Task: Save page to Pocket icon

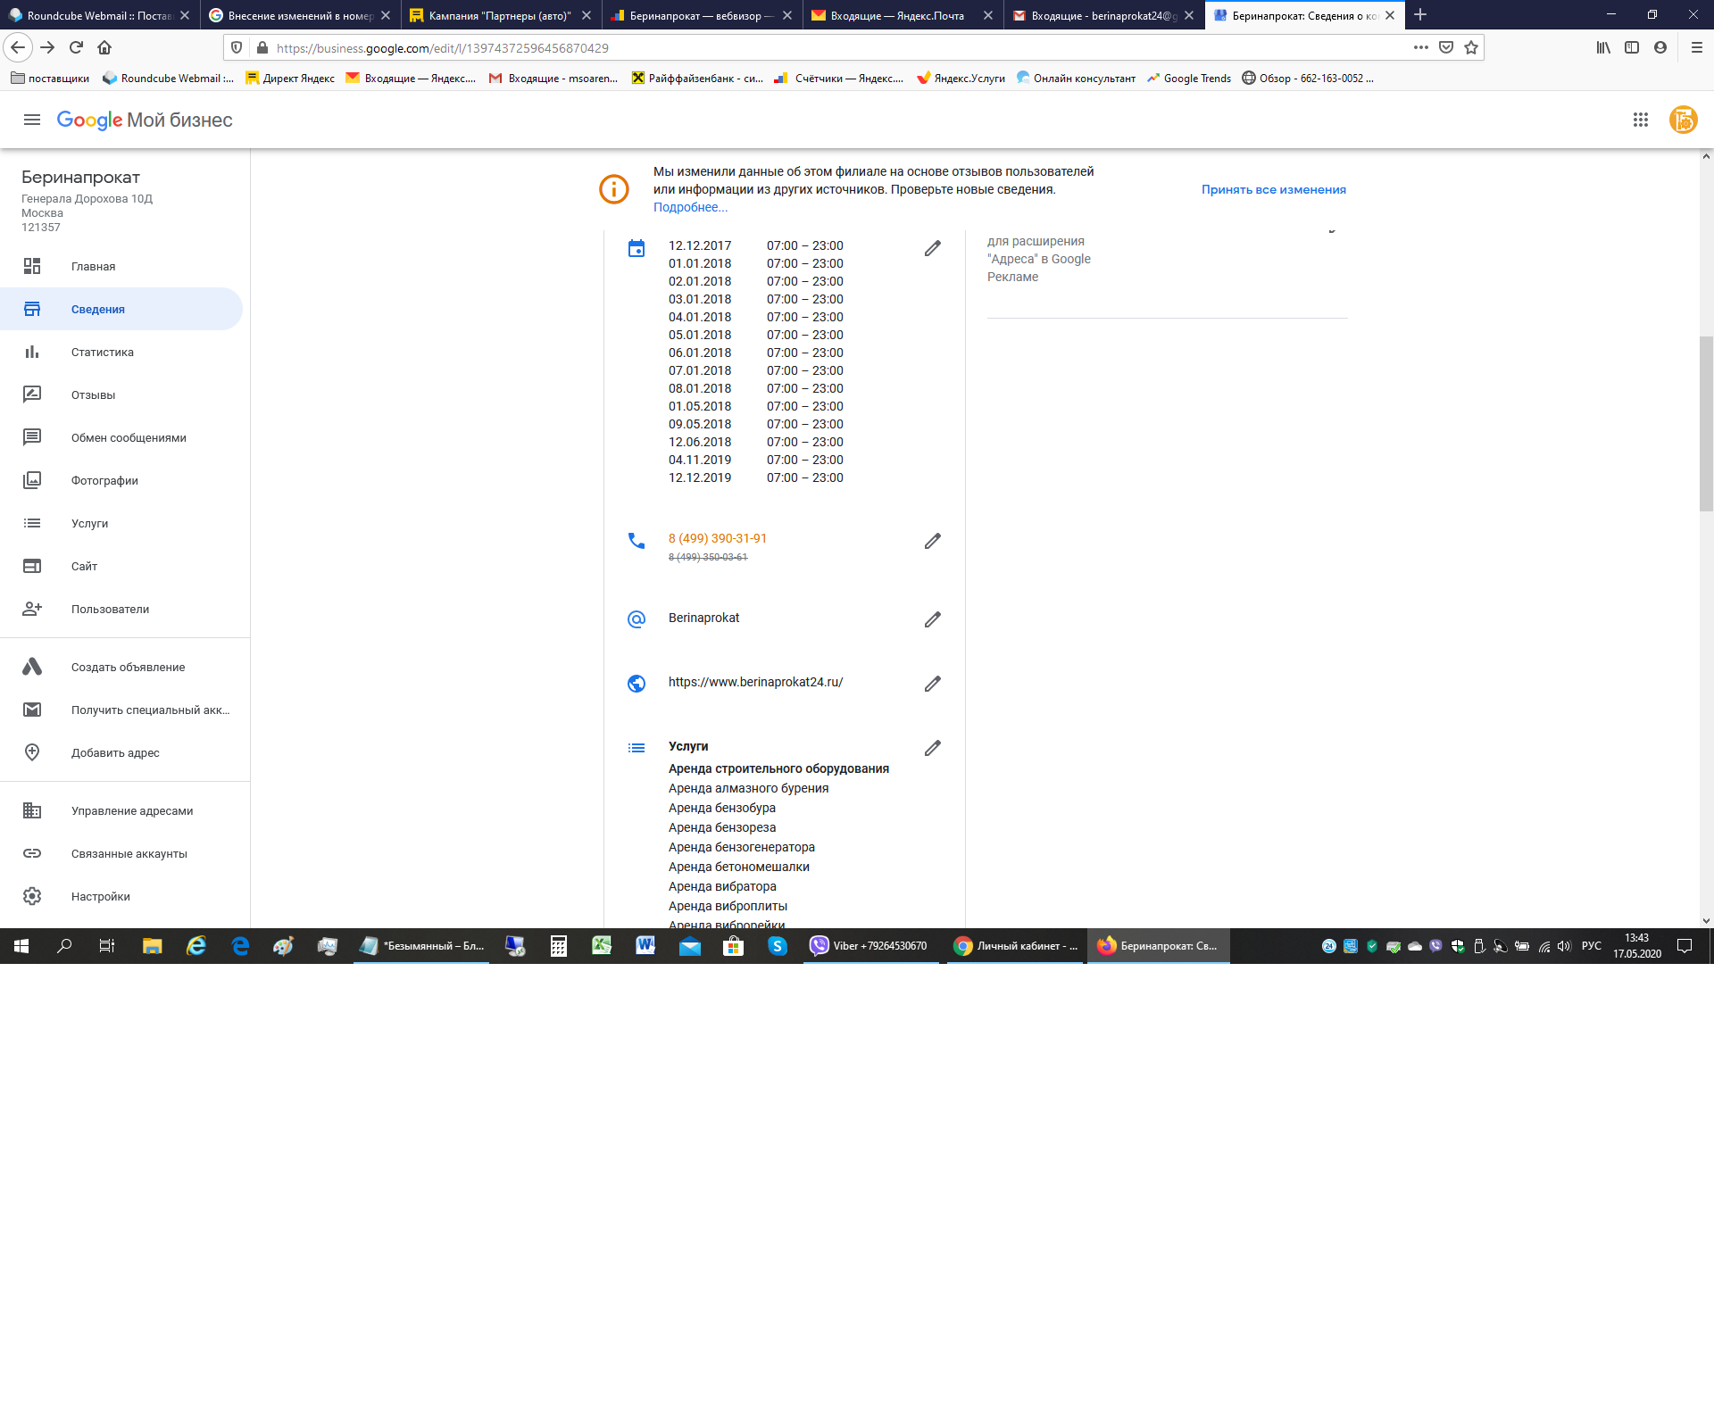Action: 1446,47
